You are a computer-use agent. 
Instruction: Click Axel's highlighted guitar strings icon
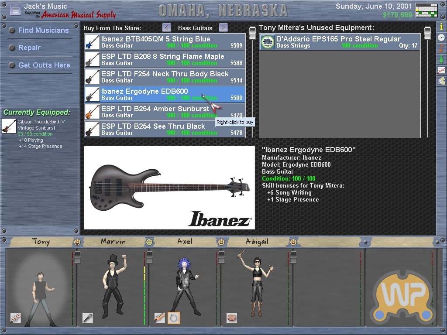(x=173, y=318)
